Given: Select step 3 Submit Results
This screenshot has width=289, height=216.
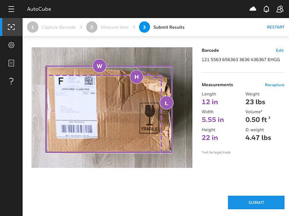Looking at the screenshot, I should 162,27.
